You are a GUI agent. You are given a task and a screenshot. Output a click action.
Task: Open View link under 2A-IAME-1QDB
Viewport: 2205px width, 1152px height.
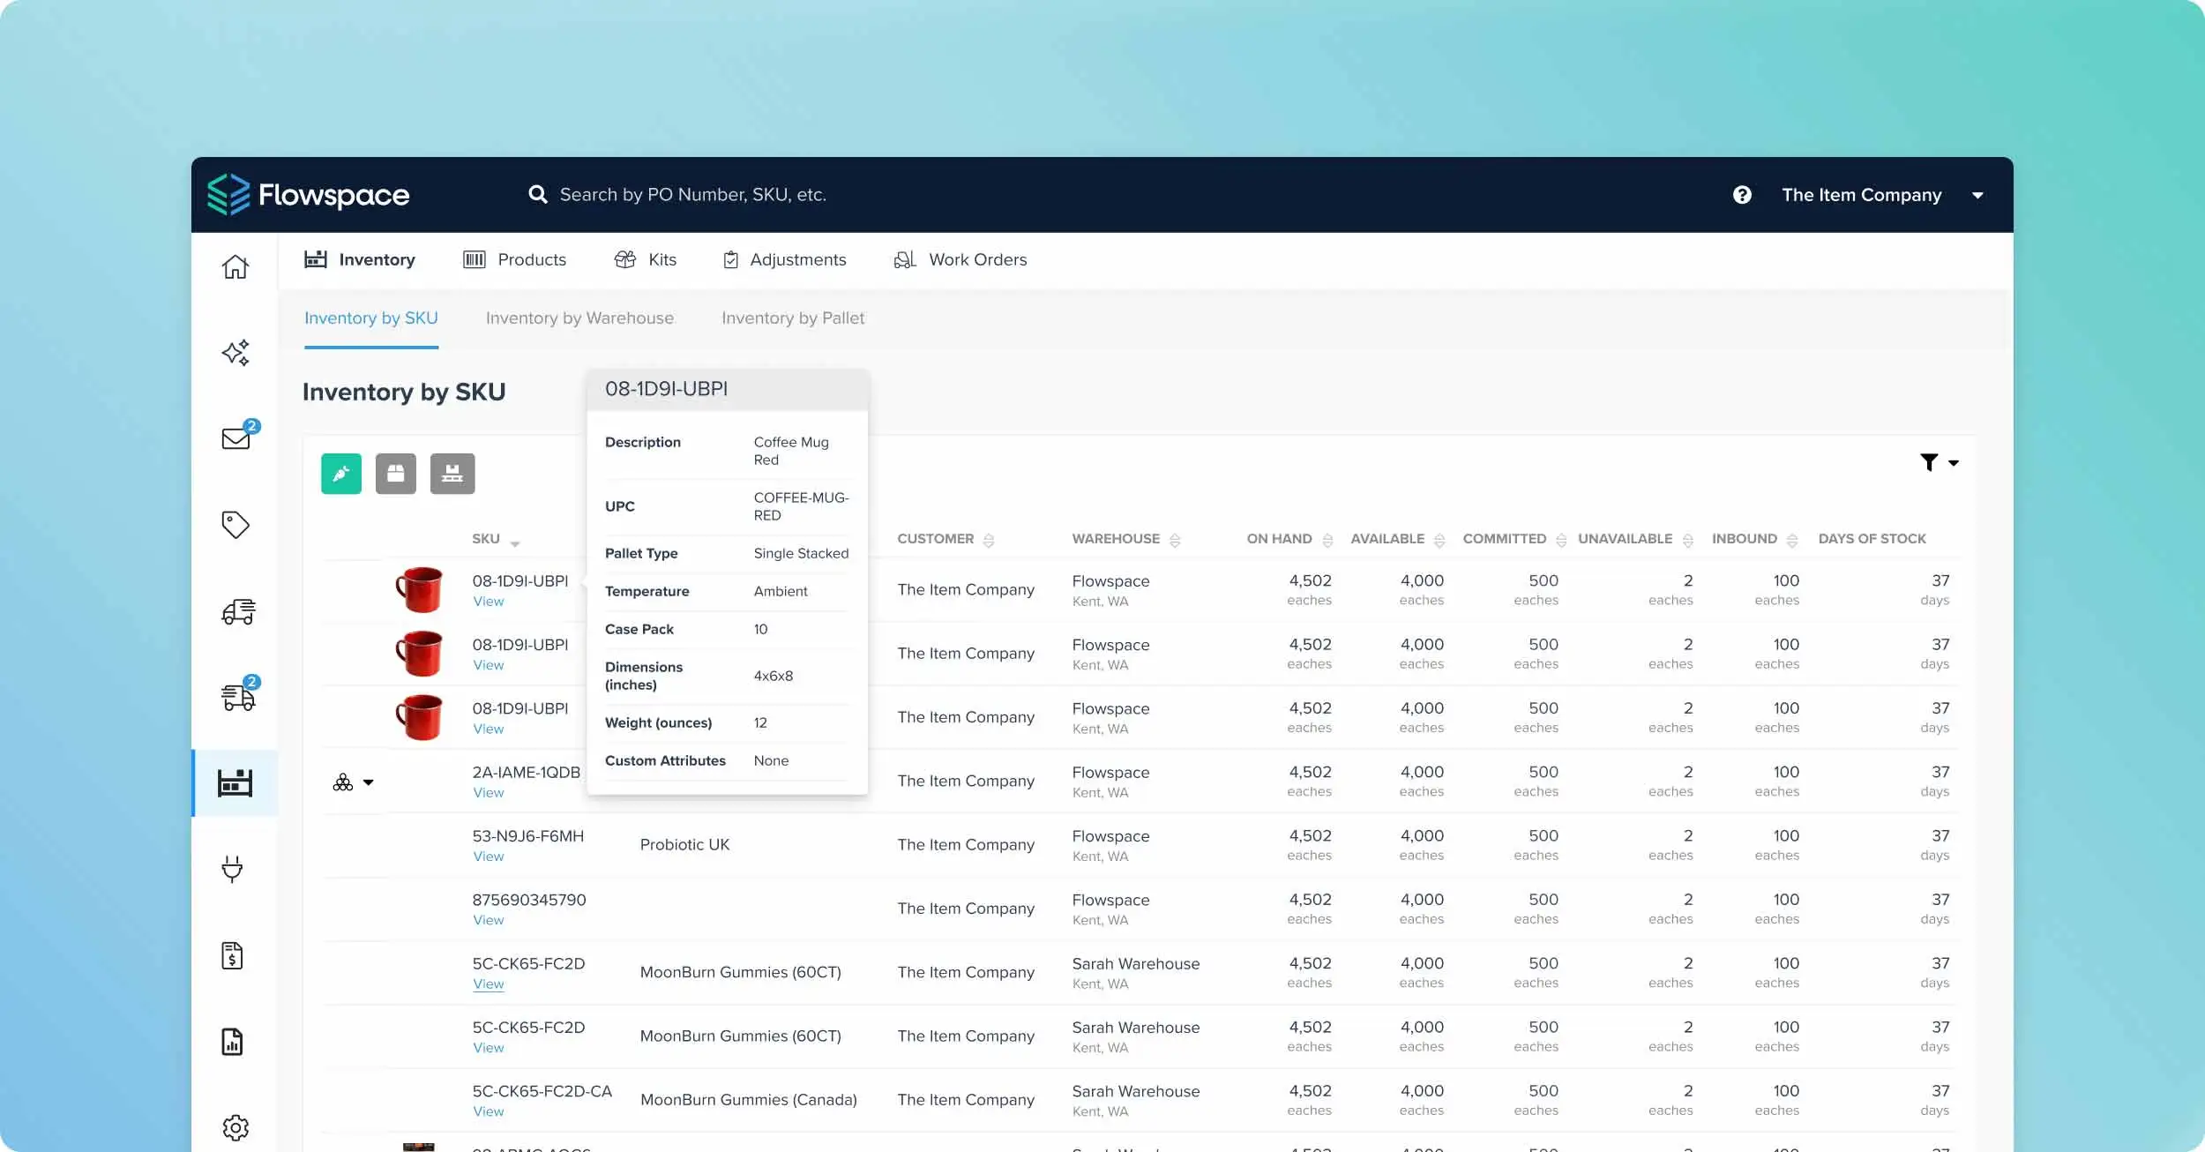coord(489,793)
